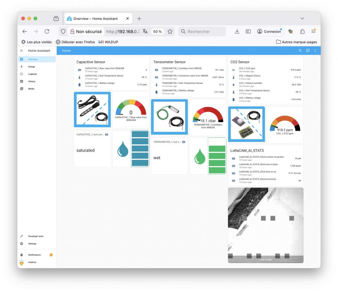
Task: Collapse the Home Assistant sidebar menu
Action: [21, 51]
